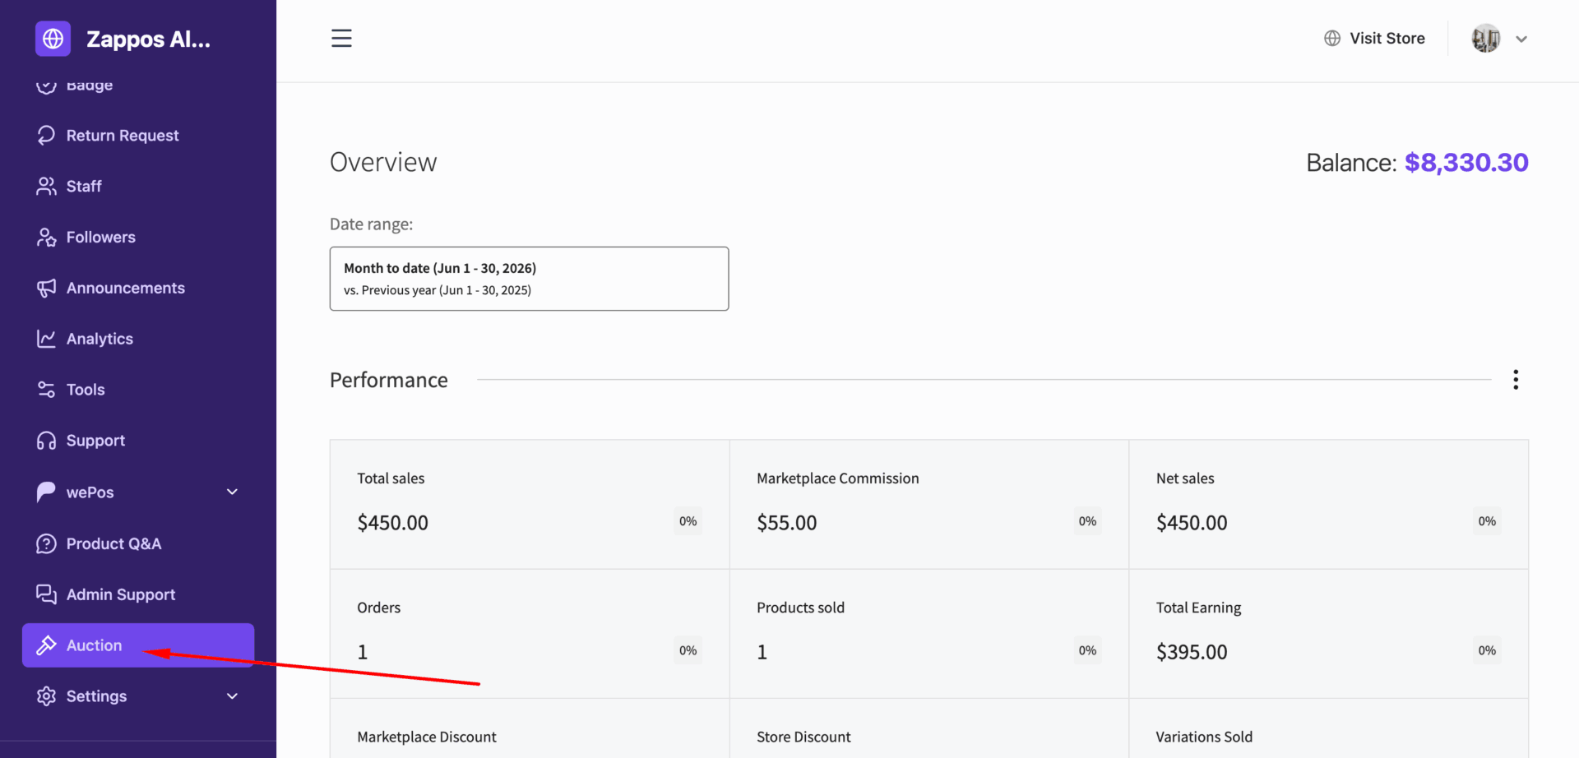
Task: Click the Zappos globe logo icon
Action: [53, 39]
